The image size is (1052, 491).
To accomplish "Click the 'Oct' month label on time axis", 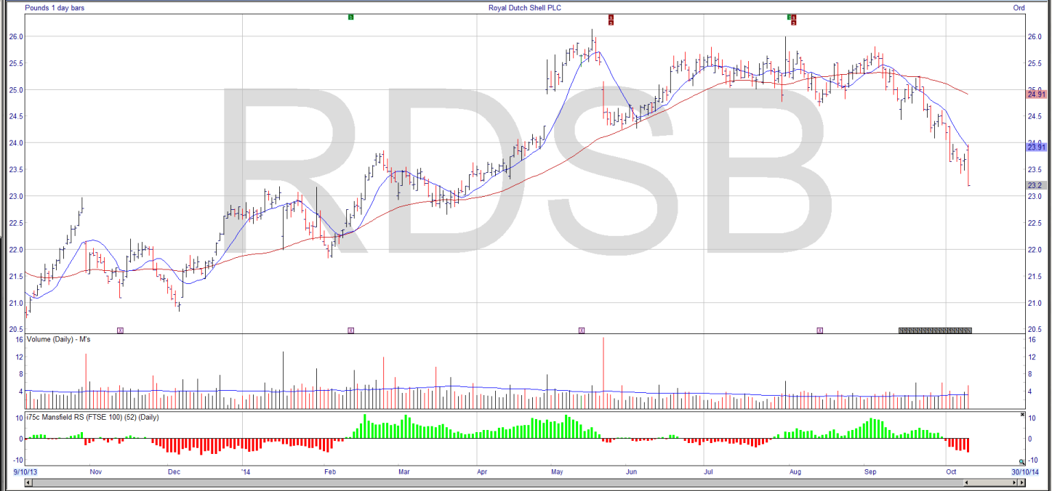I will point(951,472).
